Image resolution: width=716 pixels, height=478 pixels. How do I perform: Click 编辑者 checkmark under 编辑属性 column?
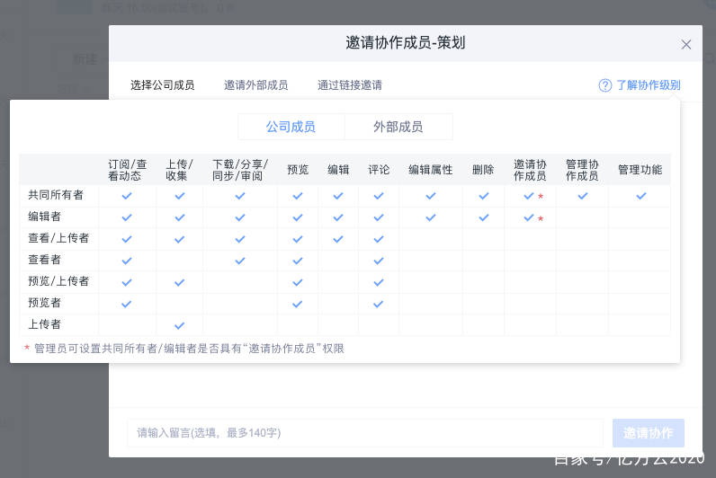tap(431, 217)
